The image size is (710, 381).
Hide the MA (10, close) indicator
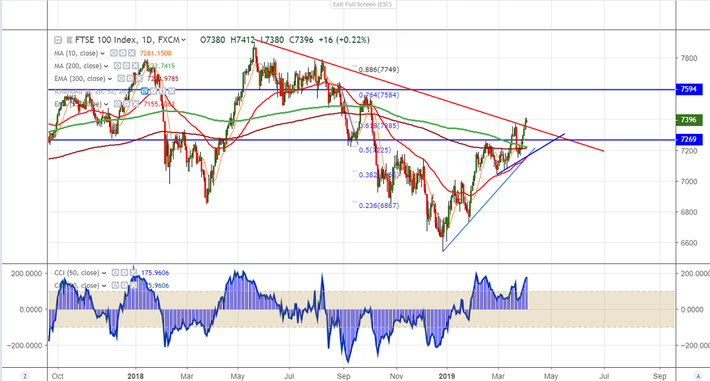click(114, 53)
